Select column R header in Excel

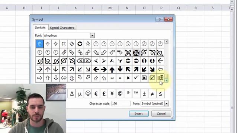[196, 8]
